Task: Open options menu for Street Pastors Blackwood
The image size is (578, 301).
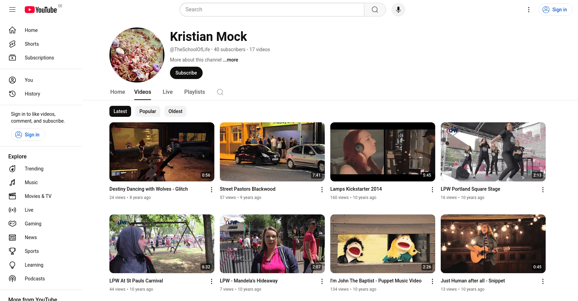Action: pyautogui.click(x=322, y=190)
